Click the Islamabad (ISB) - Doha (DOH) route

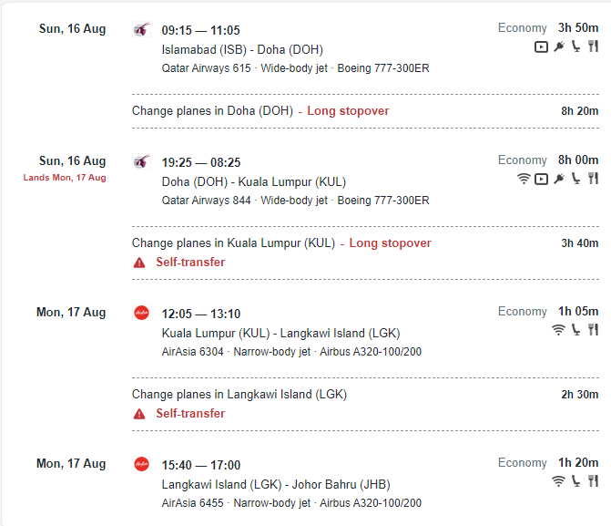click(x=242, y=49)
